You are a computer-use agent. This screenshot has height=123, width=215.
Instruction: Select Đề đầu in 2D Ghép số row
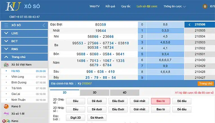point(182,101)
